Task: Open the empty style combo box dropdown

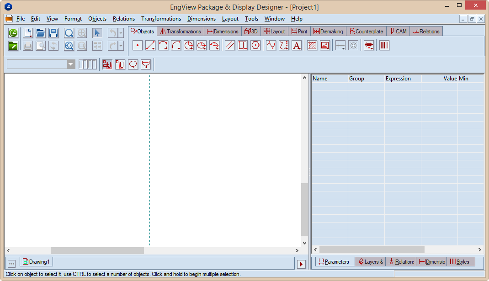Action: tap(71, 64)
